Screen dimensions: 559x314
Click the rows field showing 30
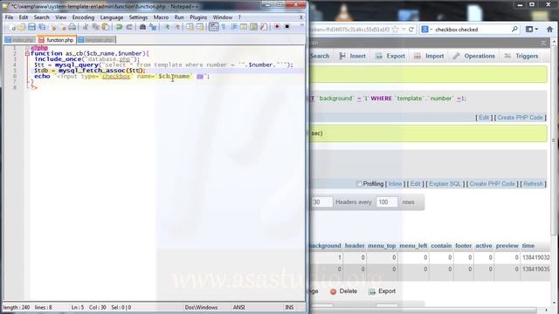point(321,201)
